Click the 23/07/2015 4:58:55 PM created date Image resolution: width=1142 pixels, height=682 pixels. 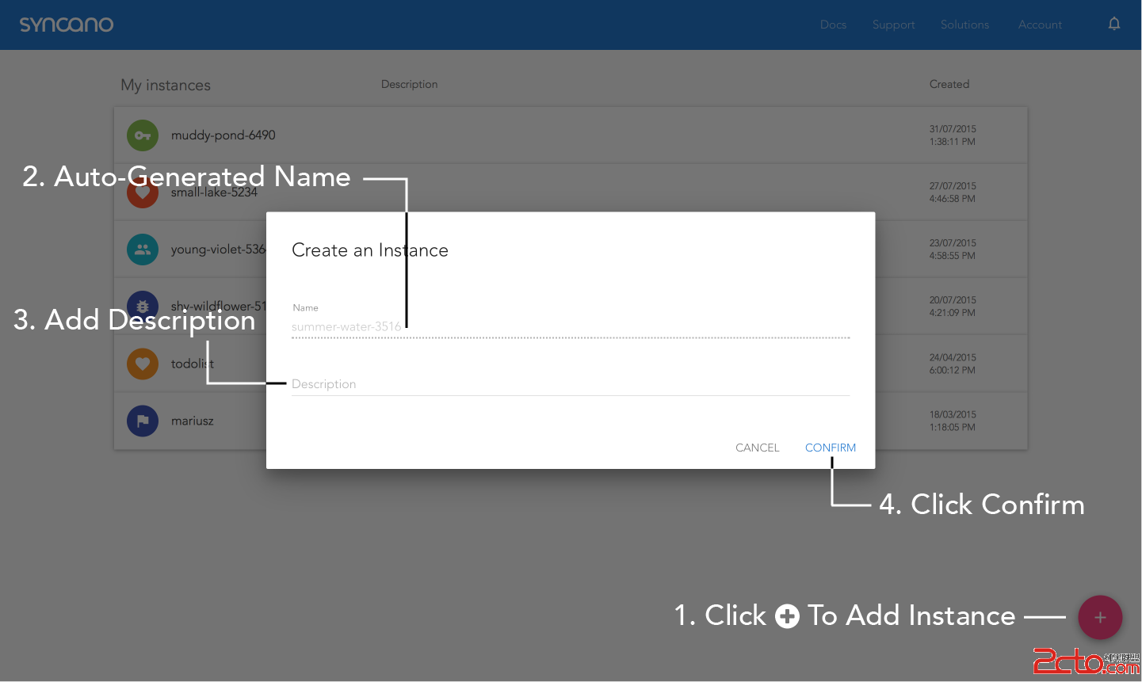(953, 250)
